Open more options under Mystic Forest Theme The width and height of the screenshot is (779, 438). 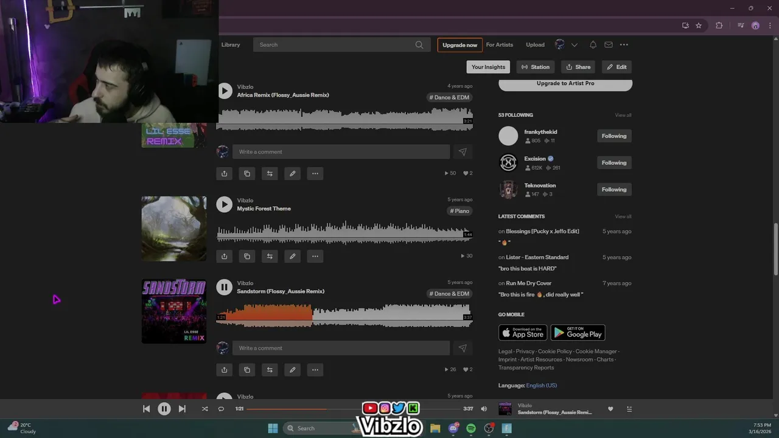tap(315, 256)
